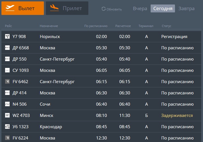Click terminal Б in the WZ 4703 row
Image resolution: width=203 pixels, height=142 pixels.
(146, 116)
